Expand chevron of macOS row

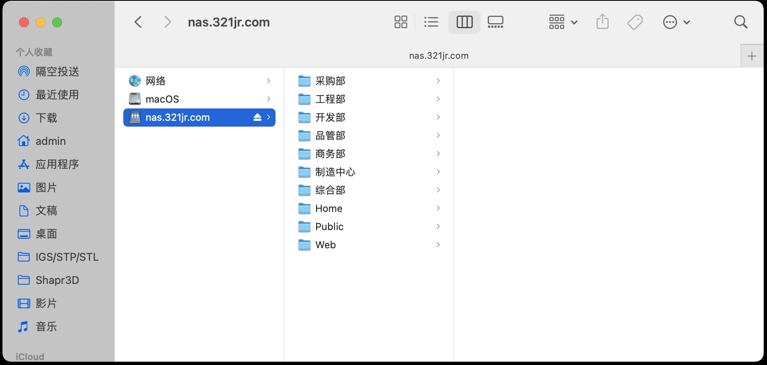(x=268, y=99)
